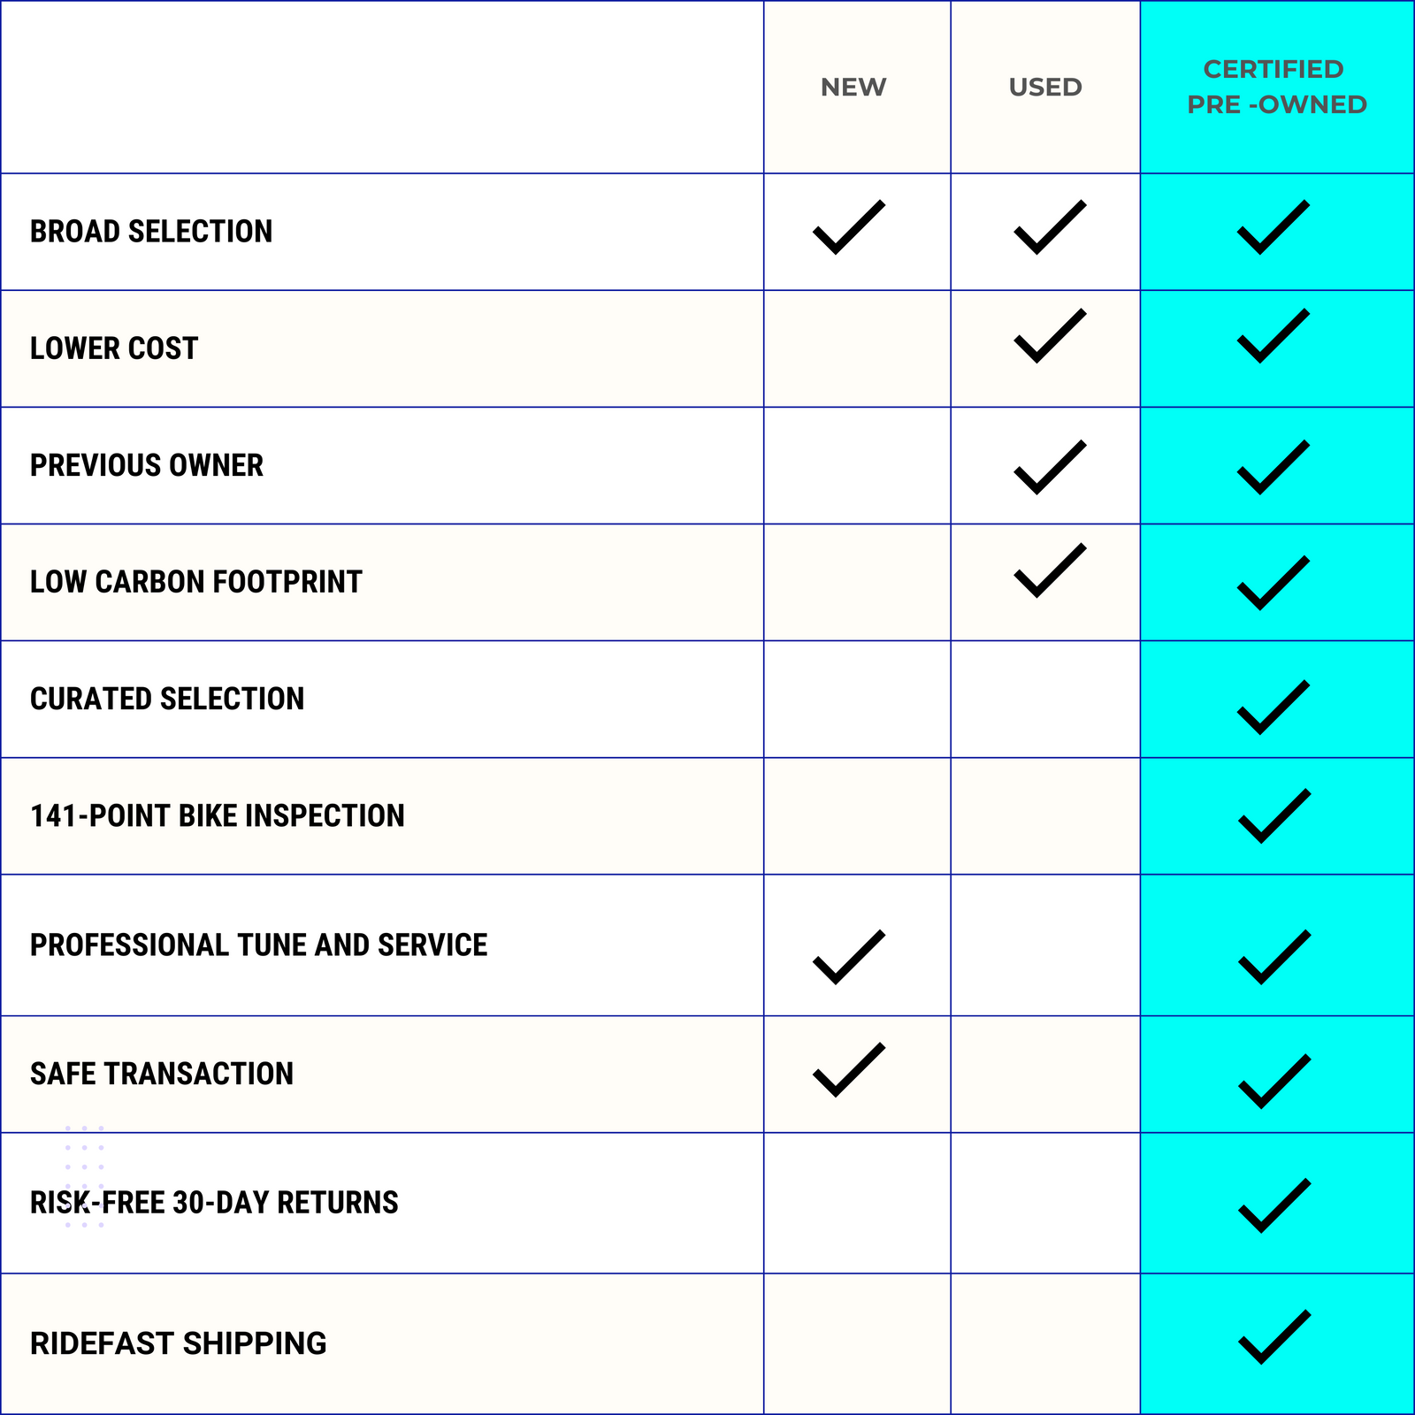Click the 141-Point Bike Inspection label
The height and width of the screenshot is (1415, 1415).
[x=218, y=815]
